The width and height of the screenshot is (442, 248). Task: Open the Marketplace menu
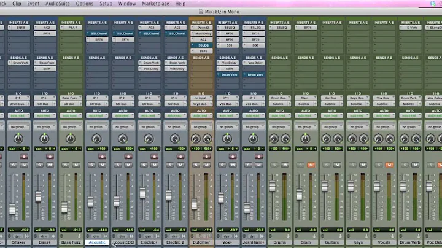[155, 4]
